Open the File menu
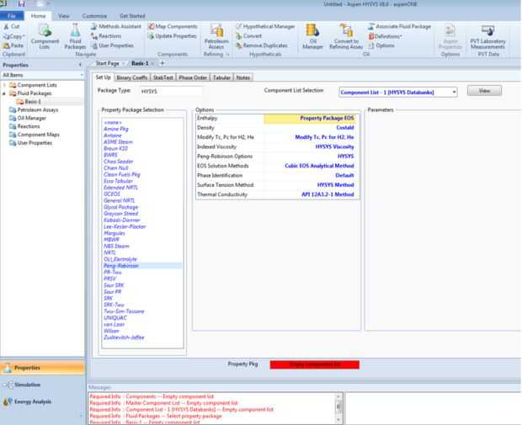 coord(12,16)
